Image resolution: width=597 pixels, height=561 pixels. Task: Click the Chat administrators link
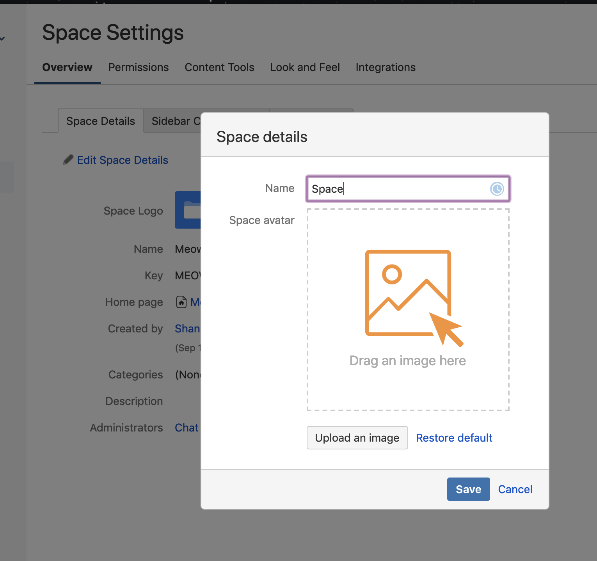[x=187, y=428]
